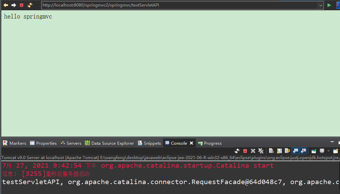Relaunch the server from console toolbar
The height and width of the screenshot is (194, 340).
click(237, 151)
